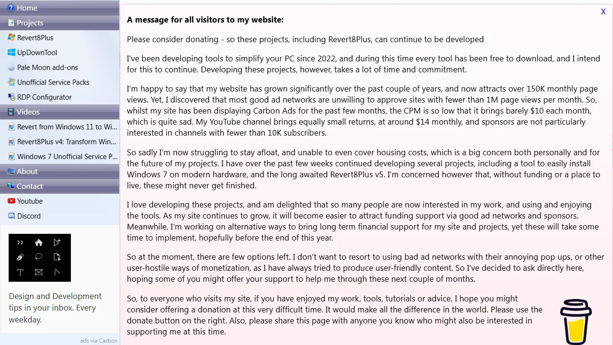Open Revert8Plus v4 Transform video link

click(67, 142)
